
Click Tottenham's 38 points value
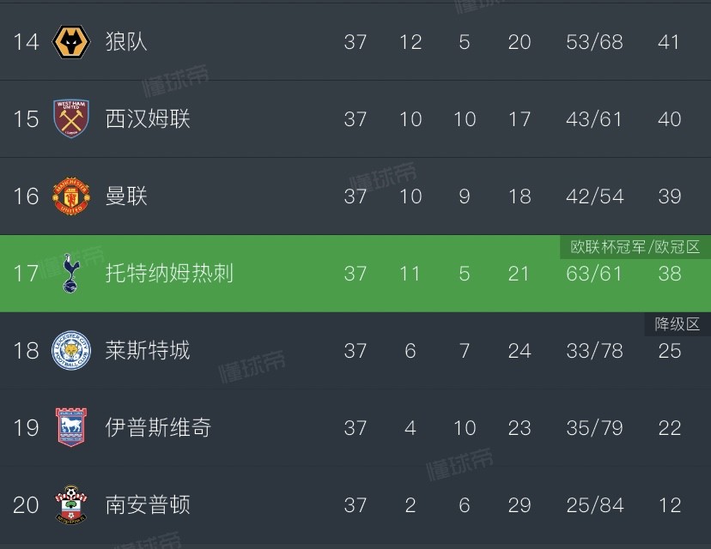(669, 273)
